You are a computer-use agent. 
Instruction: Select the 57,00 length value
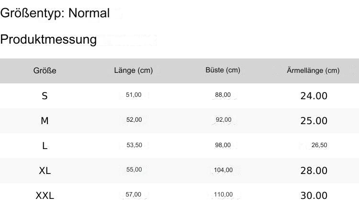pyautogui.click(x=134, y=194)
